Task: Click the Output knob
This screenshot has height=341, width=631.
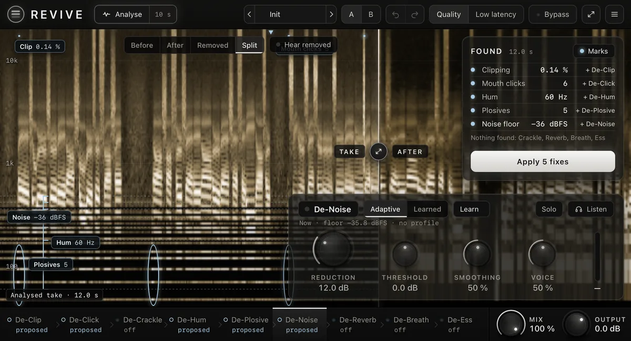Action: click(576, 324)
